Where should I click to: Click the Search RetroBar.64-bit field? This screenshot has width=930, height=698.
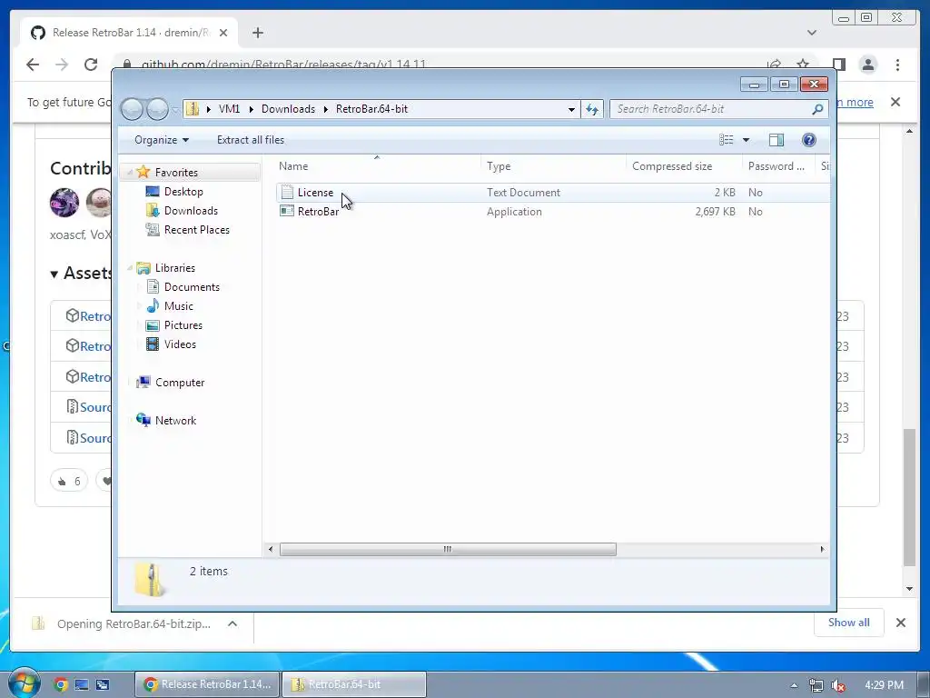click(x=712, y=109)
